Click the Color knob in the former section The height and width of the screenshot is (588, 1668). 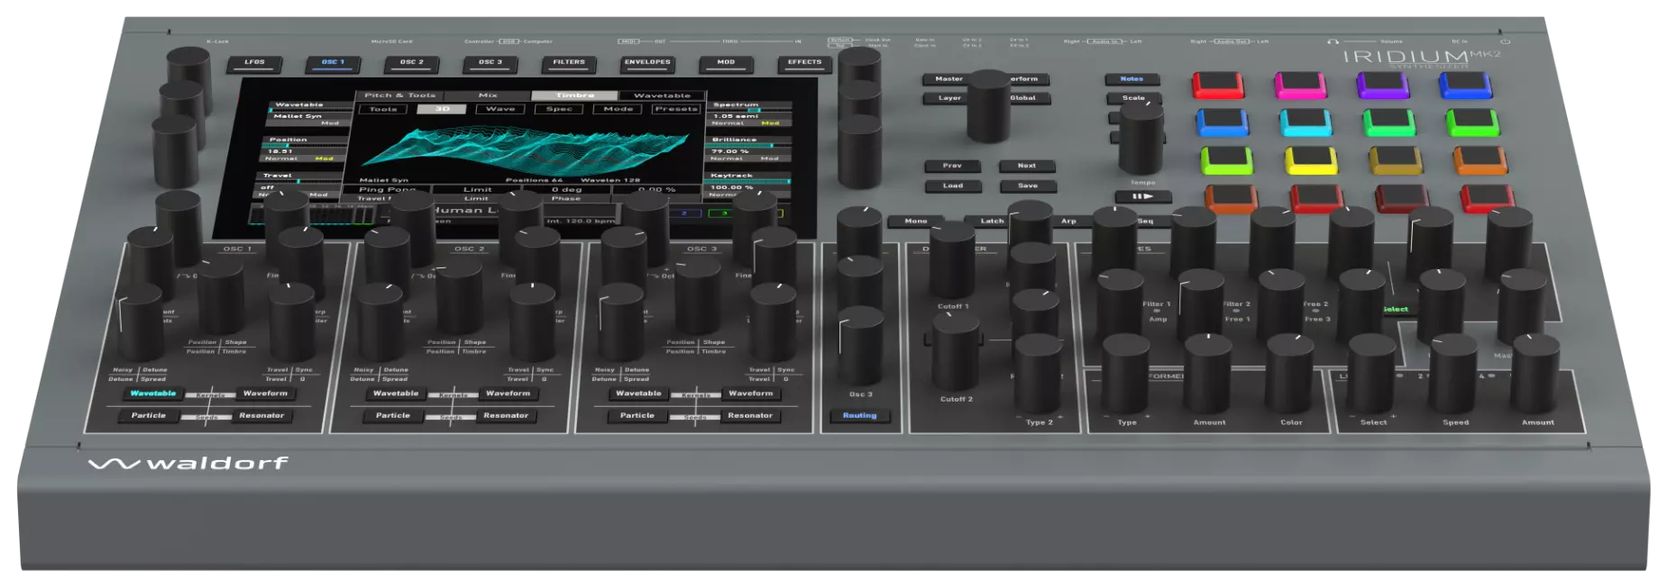(1290, 374)
